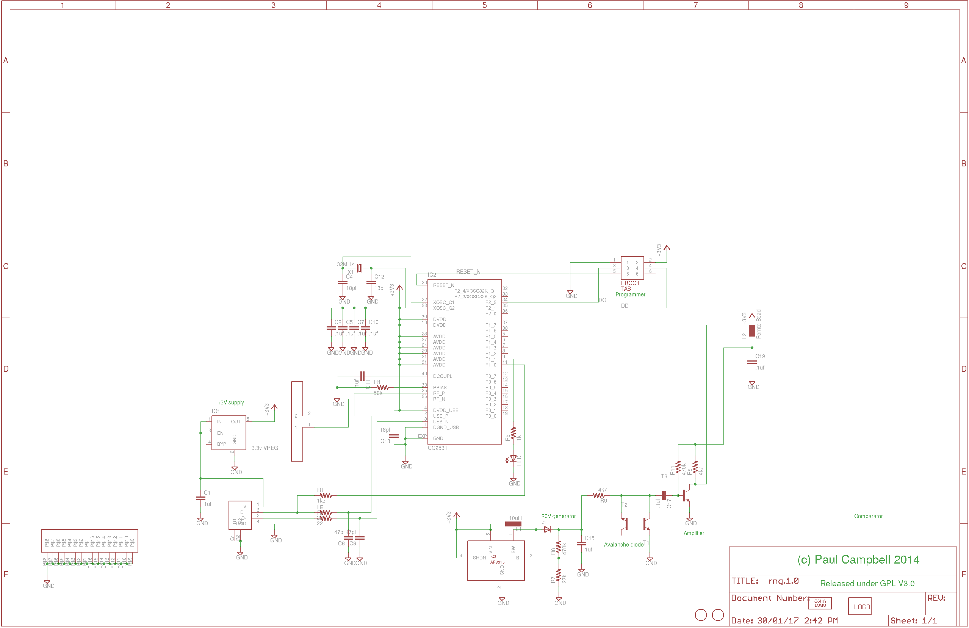Click the AP3015 IC3 boost converter block

tap(496, 561)
